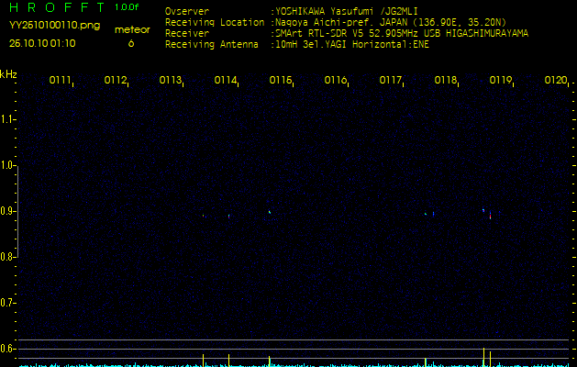577x367 pixels.
Task: Click frequency axis label 1.0
Action: click(6, 165)
